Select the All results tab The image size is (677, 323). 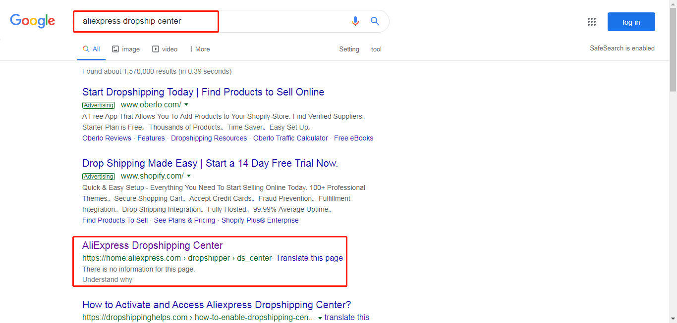pos(91,49)
